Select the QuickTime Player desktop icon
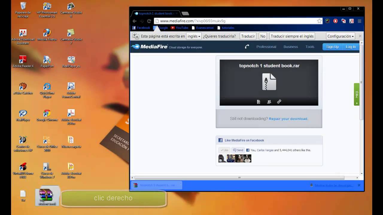 pos(47,90)
